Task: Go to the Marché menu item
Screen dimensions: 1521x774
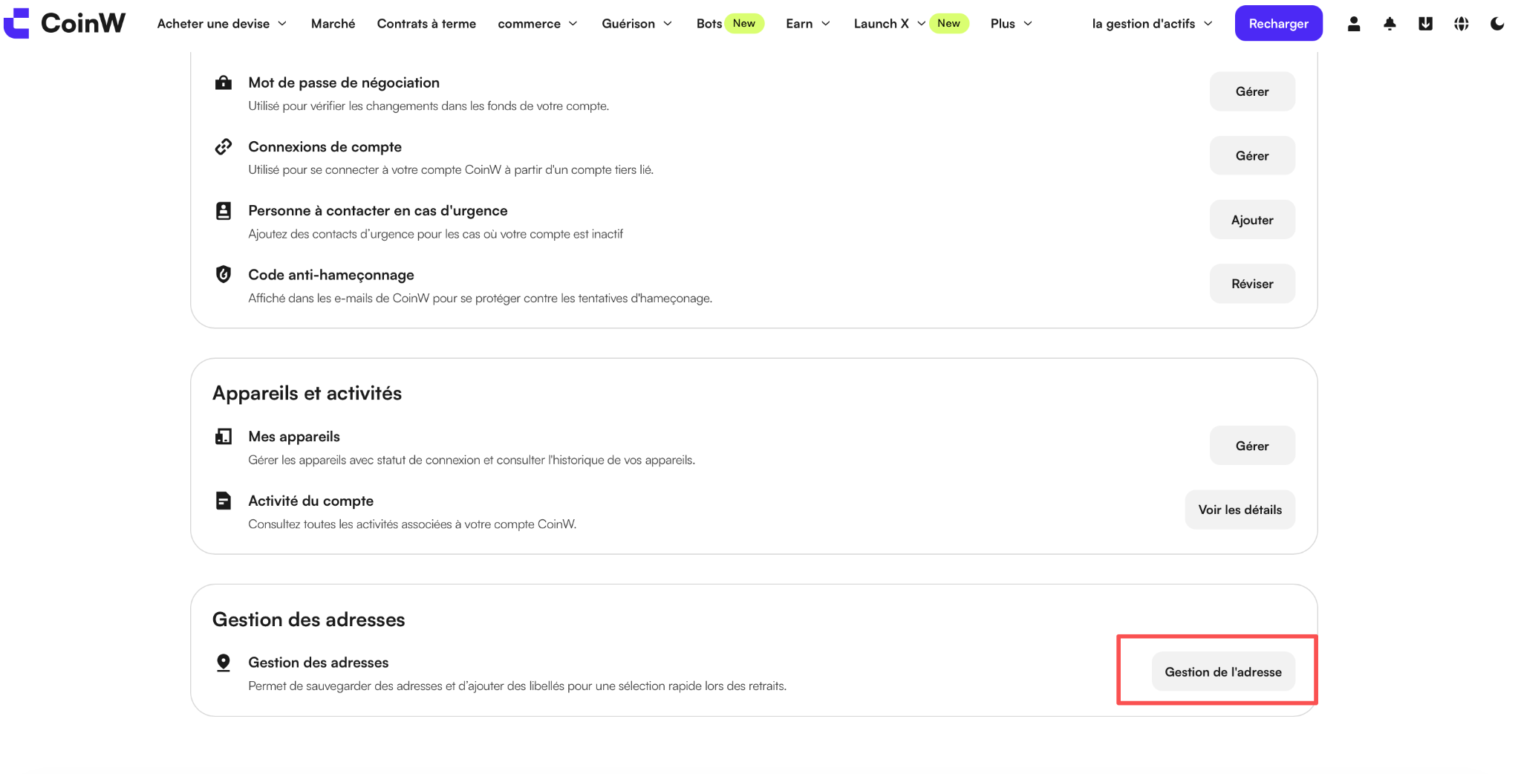Action: pos(333,24)
